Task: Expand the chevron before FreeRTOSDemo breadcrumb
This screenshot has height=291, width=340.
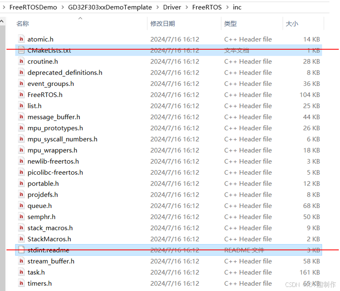Action: pyautogui.click(x=4, y=7)
